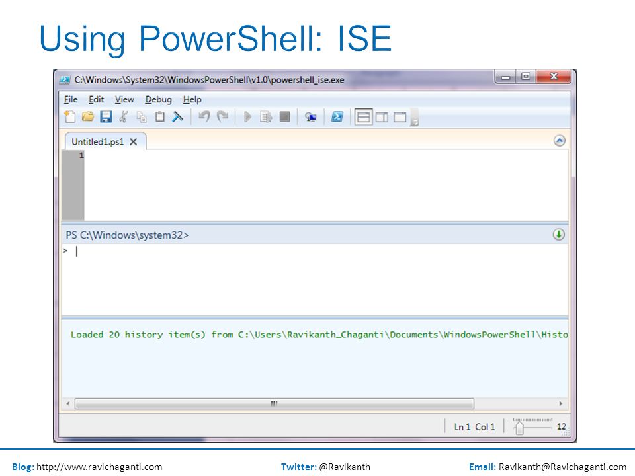The image size is (635, 476).
Task: Show script pane on the right layout
Action: (x=382, y=117)
